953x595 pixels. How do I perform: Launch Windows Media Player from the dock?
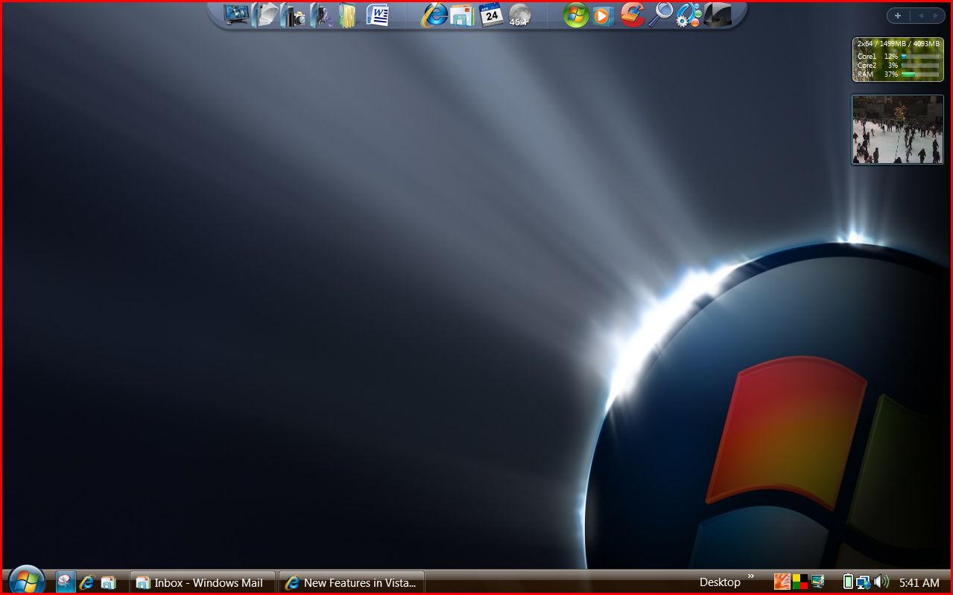pos(603,15)
